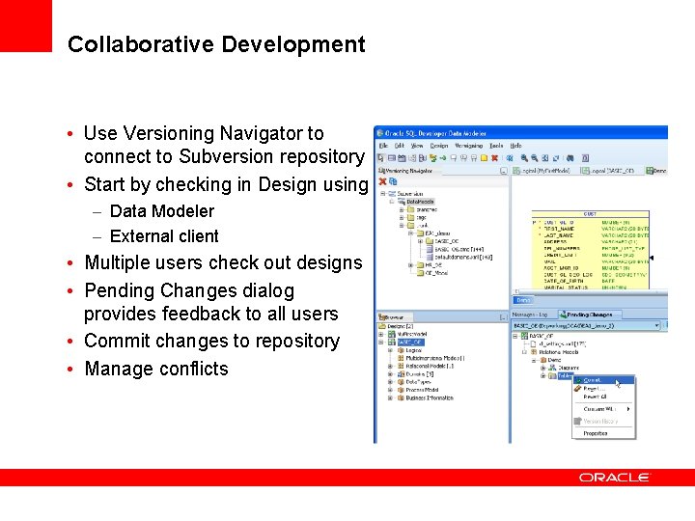695x521 pixels.
Task: Select the dl_settings.xml file in Pending Changes
Action: click(x=564, y=343)
